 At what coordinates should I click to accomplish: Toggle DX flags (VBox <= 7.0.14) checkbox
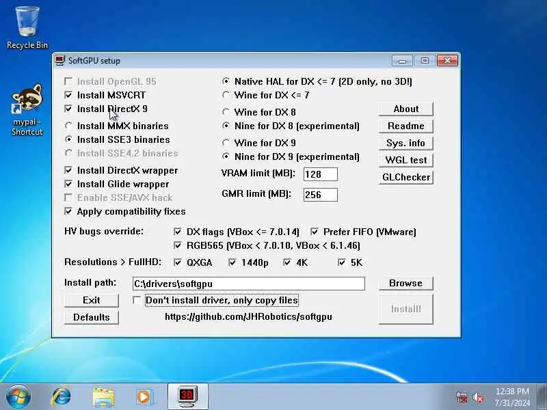(x=178, y=232)
